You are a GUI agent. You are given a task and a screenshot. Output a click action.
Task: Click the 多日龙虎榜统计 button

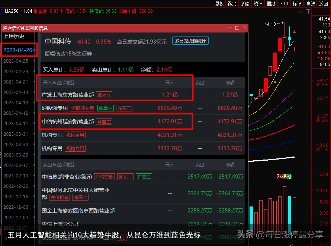tap(190, 41)
